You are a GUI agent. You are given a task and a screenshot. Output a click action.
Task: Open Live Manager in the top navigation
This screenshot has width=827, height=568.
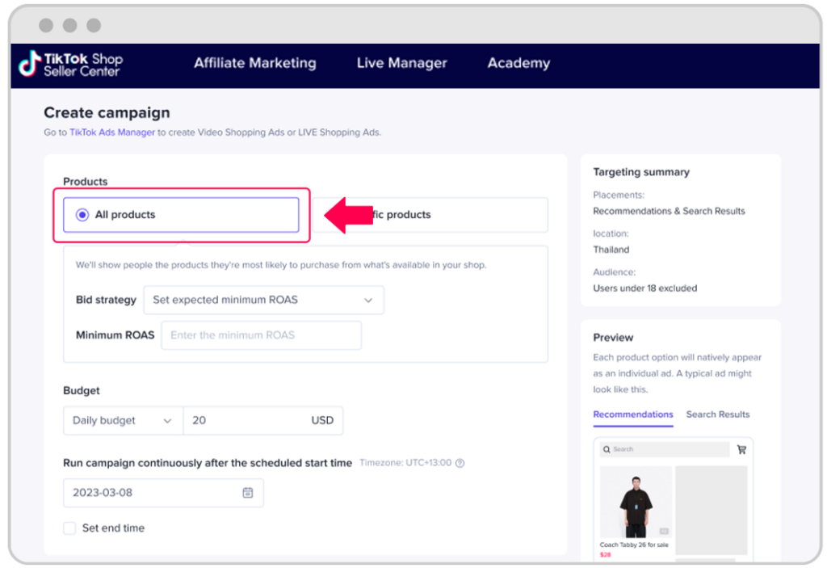pos(402,63)
